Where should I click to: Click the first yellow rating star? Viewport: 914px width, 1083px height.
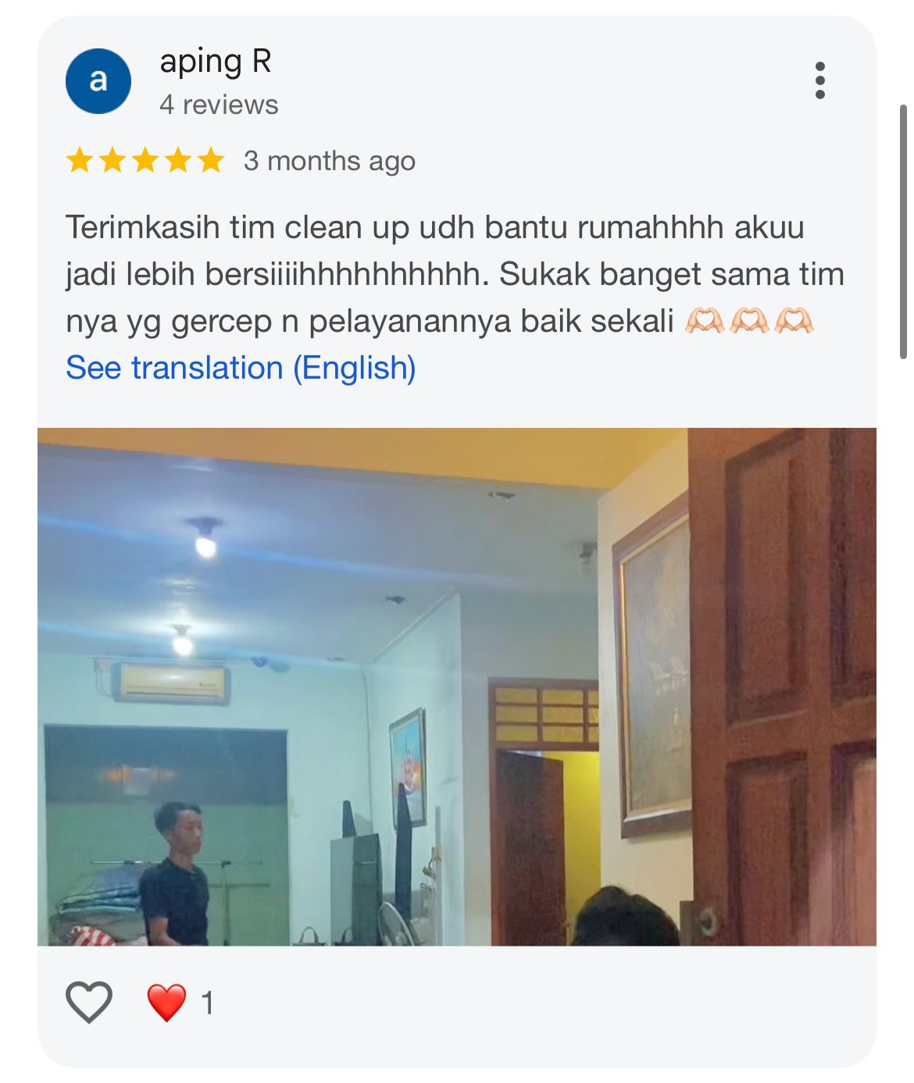coord(80,161)
